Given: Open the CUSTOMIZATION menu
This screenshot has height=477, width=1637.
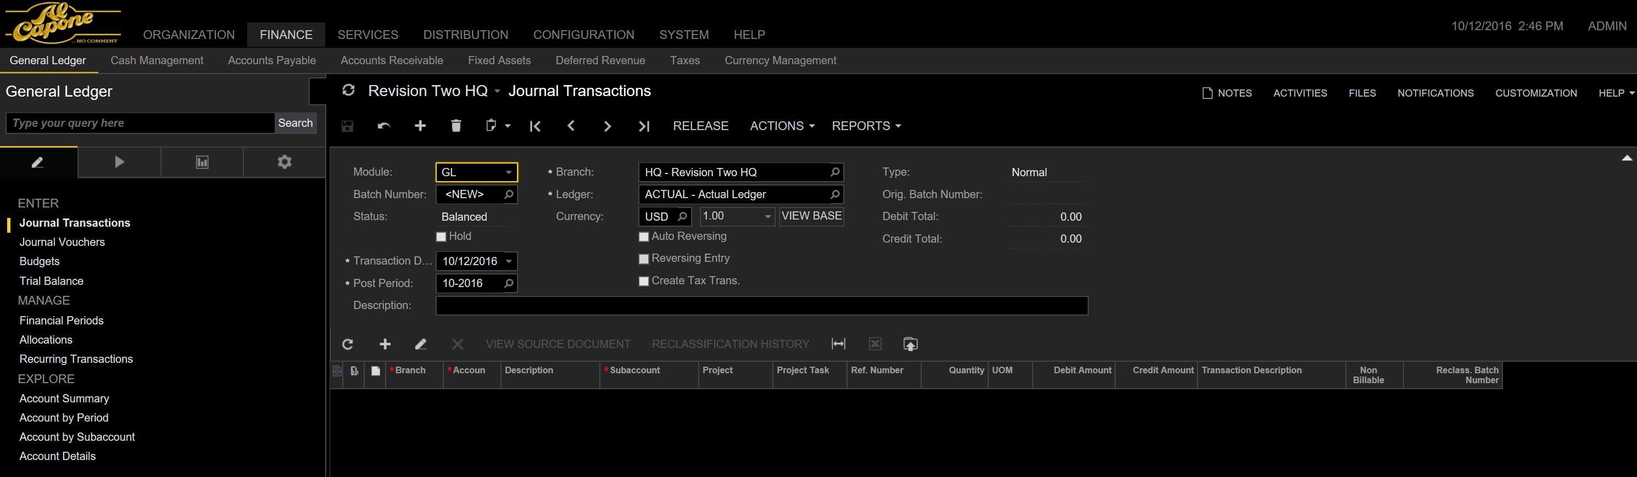Looking at the screenshot, I should [x=1536, y=93].
